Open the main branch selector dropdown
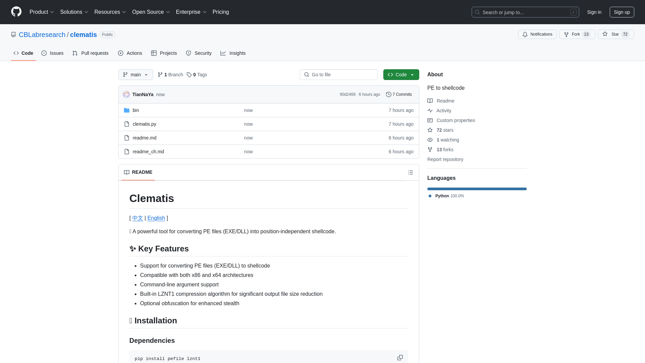 (x=136, y=75)
